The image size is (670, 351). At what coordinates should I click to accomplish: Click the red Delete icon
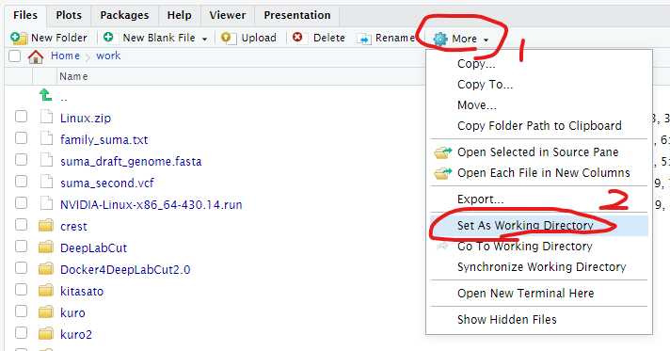pyautogui.click(x=297, y=38)
